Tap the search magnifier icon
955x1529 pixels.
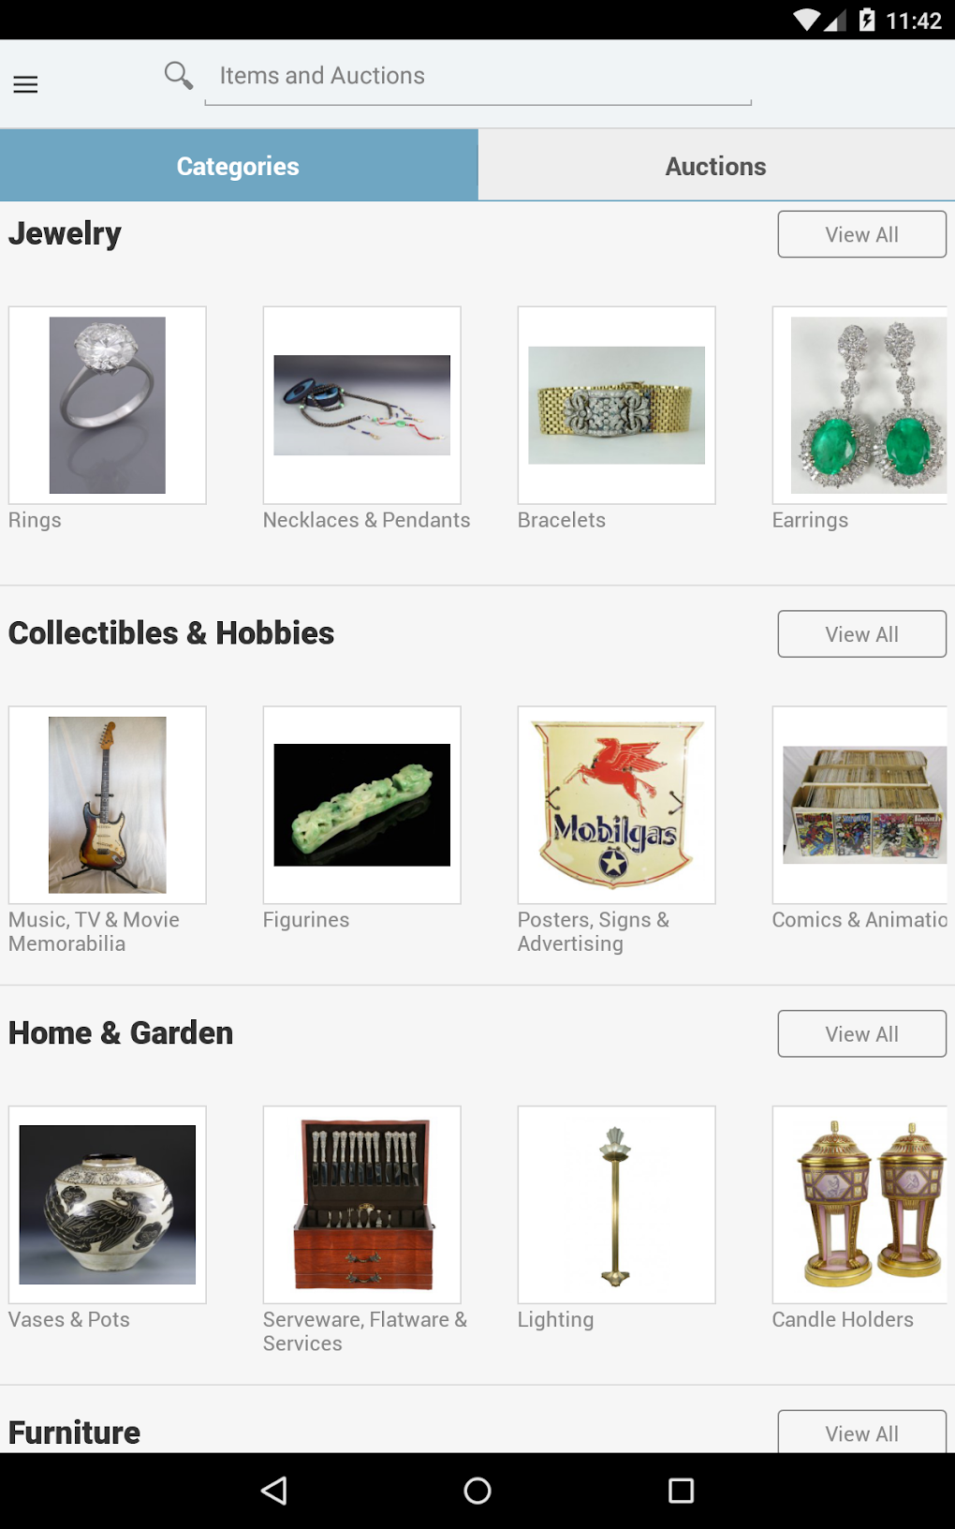click(x=178, y=75)
